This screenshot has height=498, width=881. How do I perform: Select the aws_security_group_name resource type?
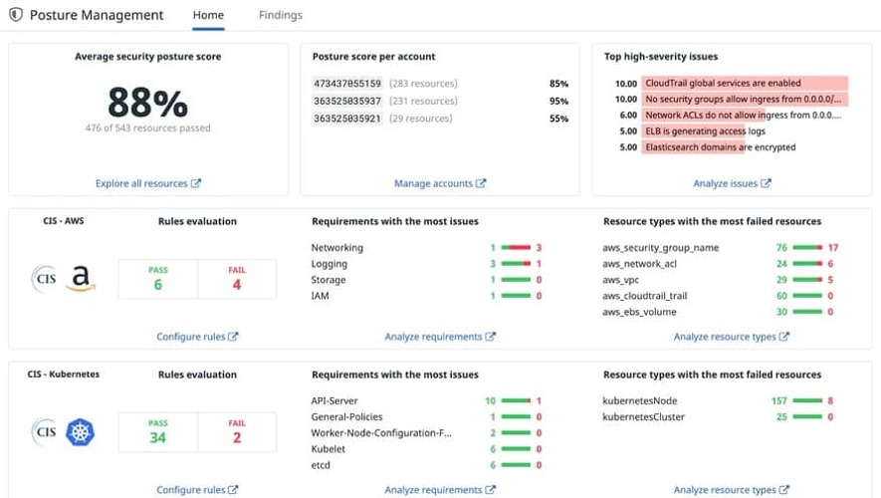[x=660, y=247]
